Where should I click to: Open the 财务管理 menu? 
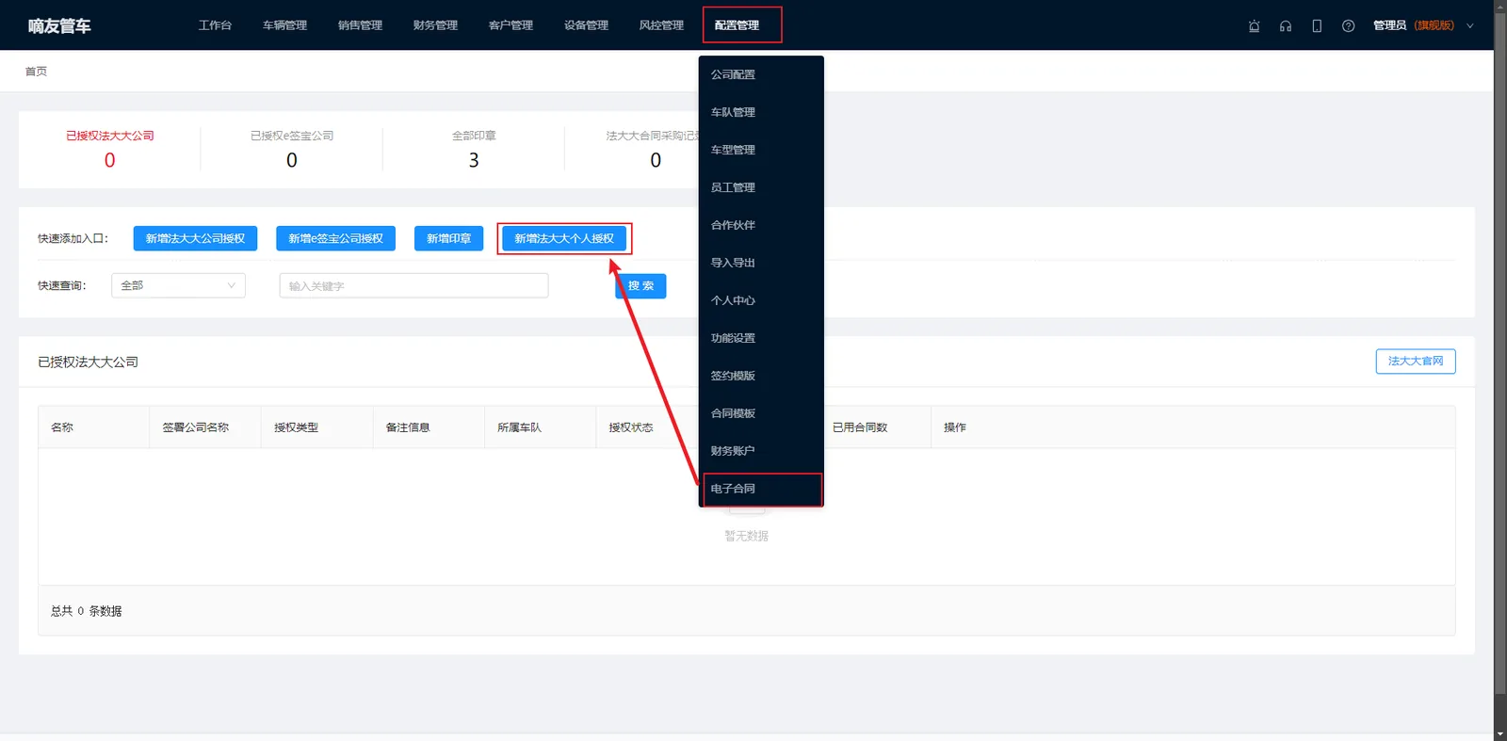[435, 25]
